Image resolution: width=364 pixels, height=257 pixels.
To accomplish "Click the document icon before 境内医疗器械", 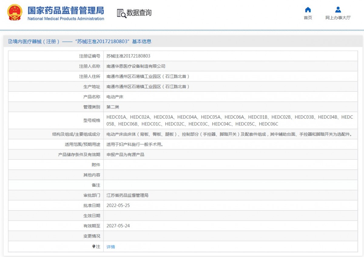I will [x=10, y=42].
